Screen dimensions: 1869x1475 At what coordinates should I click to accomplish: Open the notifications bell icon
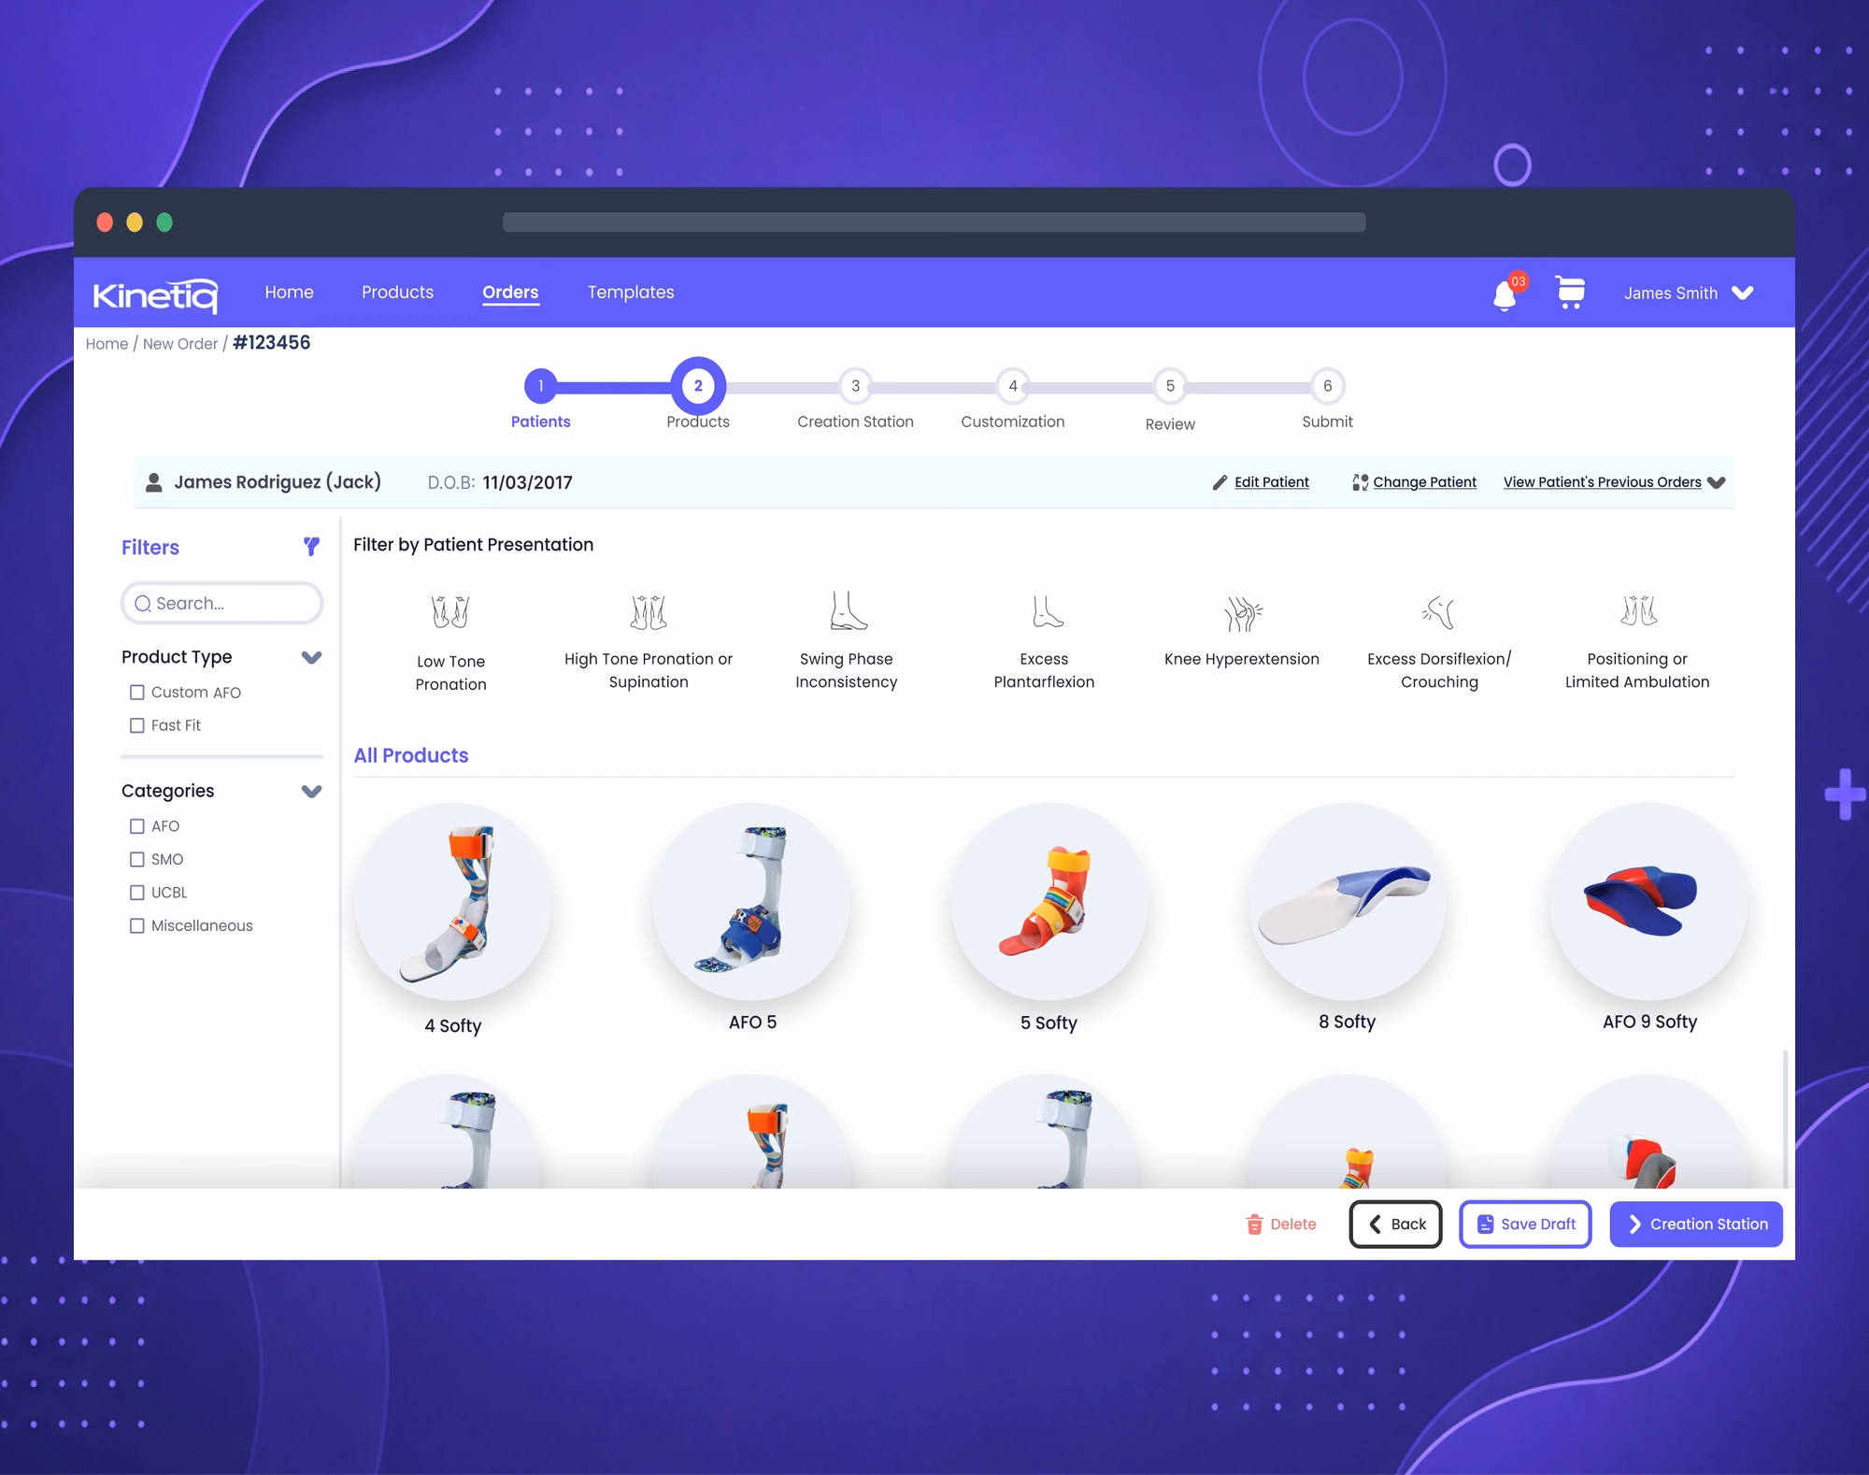[x=1505, y=294]
